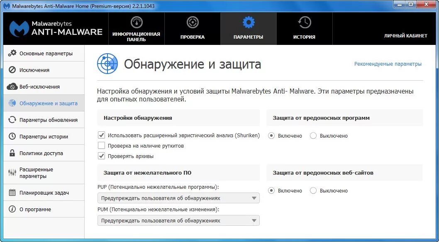Click the dashboard gauge icon
439x242 pixels.
tap(137, 22)
